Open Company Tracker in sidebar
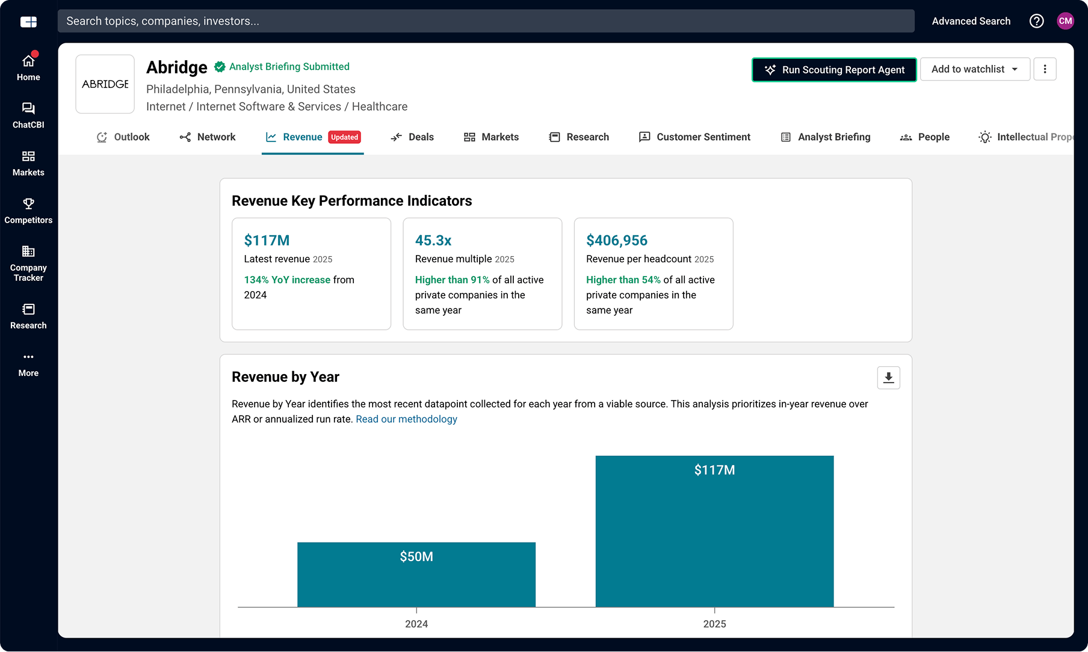The image size is (1088, 652). click(28, 263)
